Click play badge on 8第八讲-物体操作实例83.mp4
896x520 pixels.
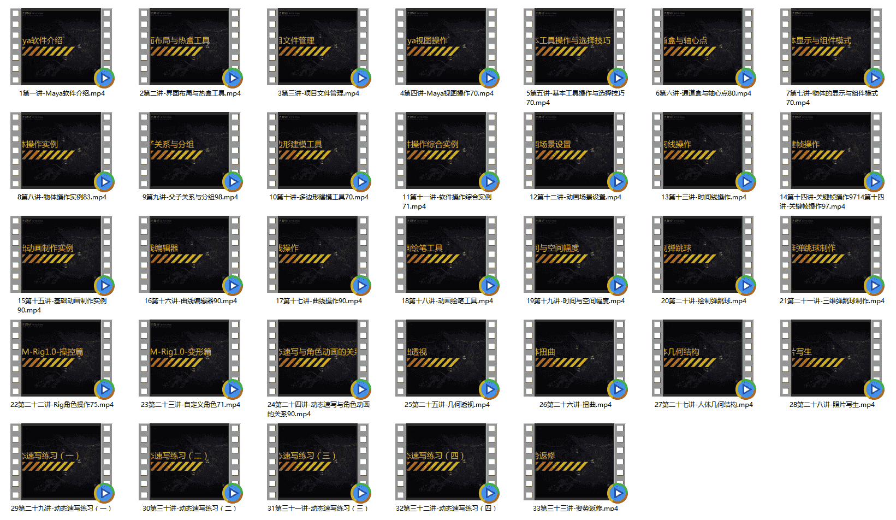pos(104,182)
